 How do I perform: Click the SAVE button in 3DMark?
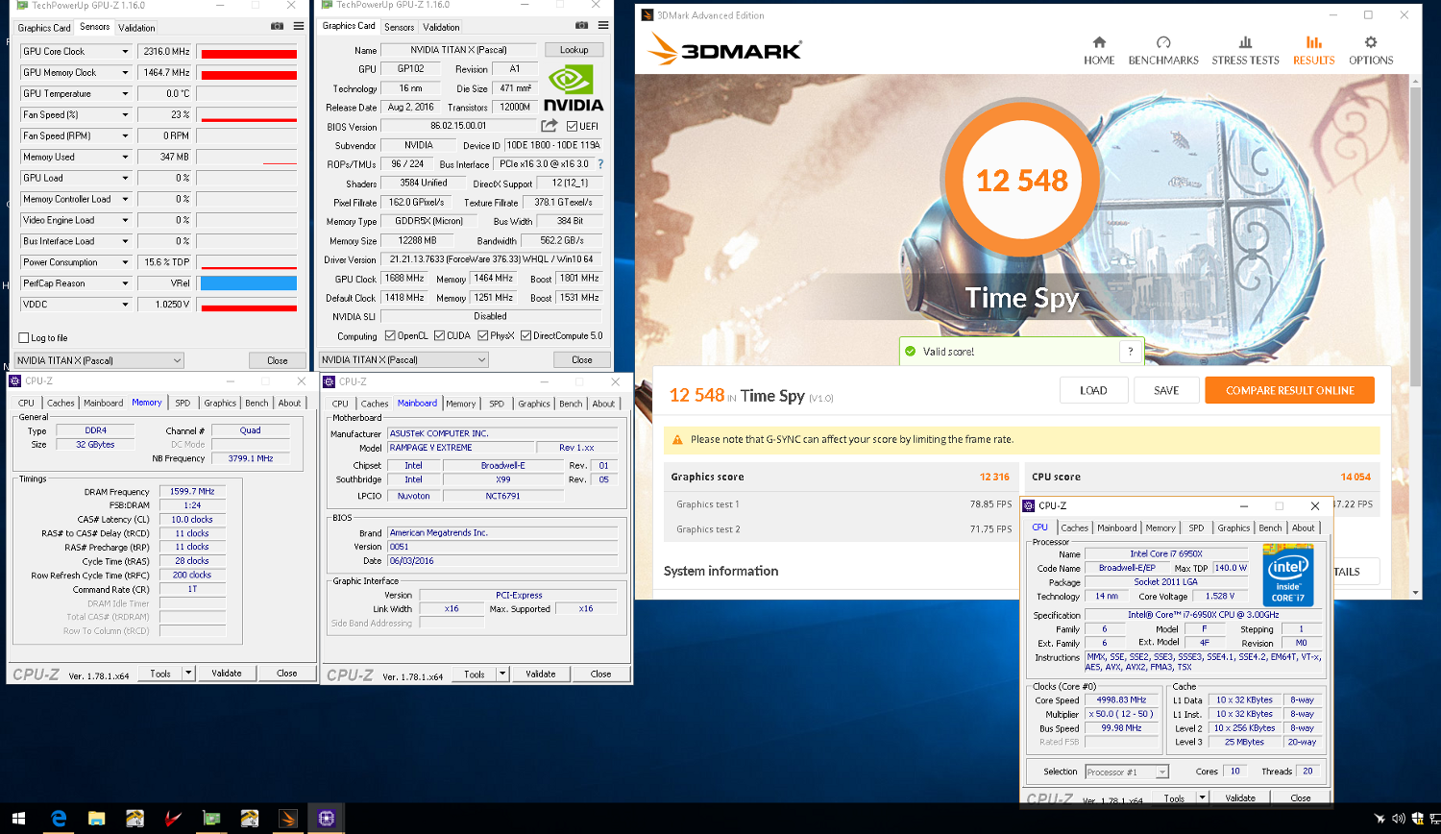(x=1166, y=390)
